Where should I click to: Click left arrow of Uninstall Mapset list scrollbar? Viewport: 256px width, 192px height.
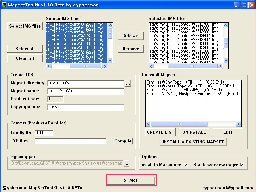[148, 124]
